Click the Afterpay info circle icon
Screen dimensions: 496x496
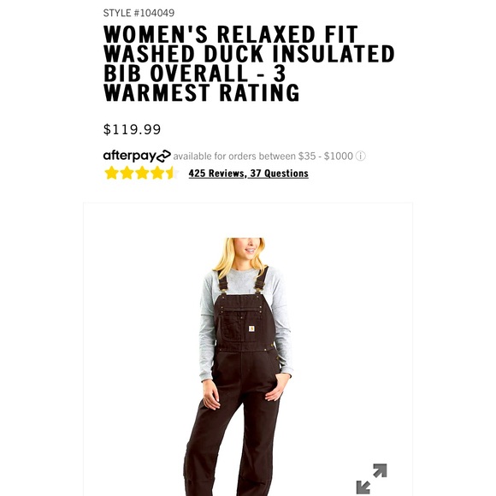pos(360,156)
